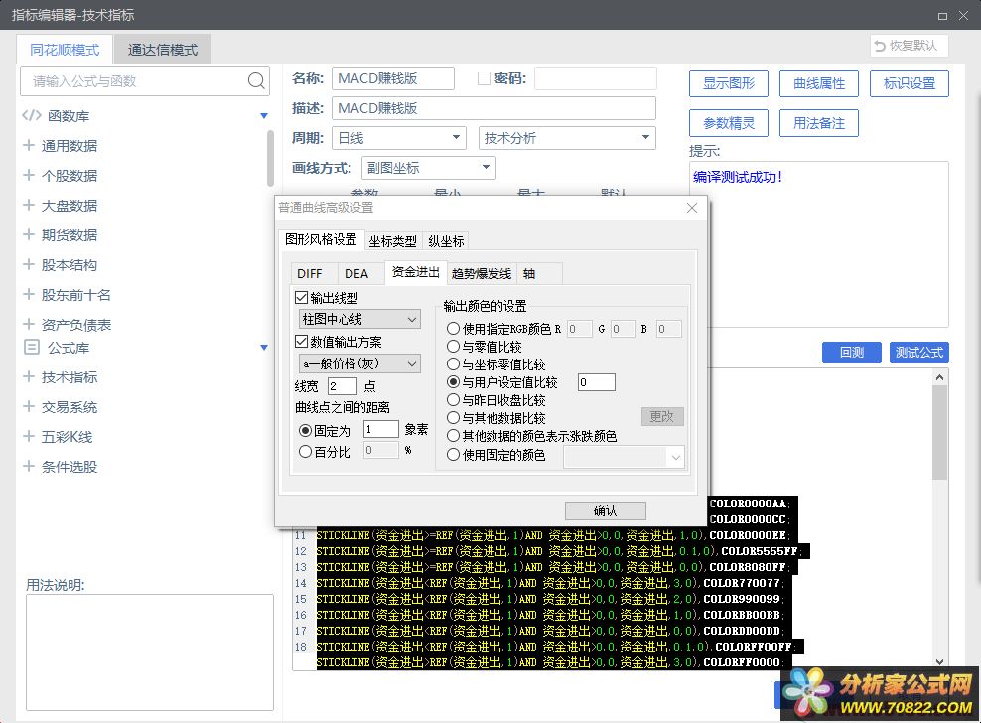981x723 pixels.
Task: Enable the 密码 checkbox
Action: [485, 78]
